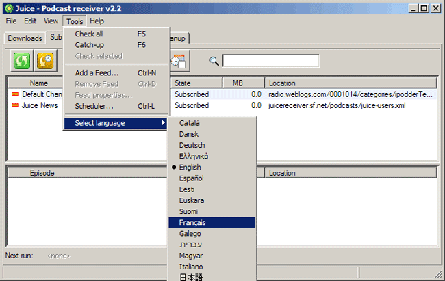Image resolution: width=445 pixels, height=281 pixels.
Task: Select the English radio language option
Action: [212, 168]
